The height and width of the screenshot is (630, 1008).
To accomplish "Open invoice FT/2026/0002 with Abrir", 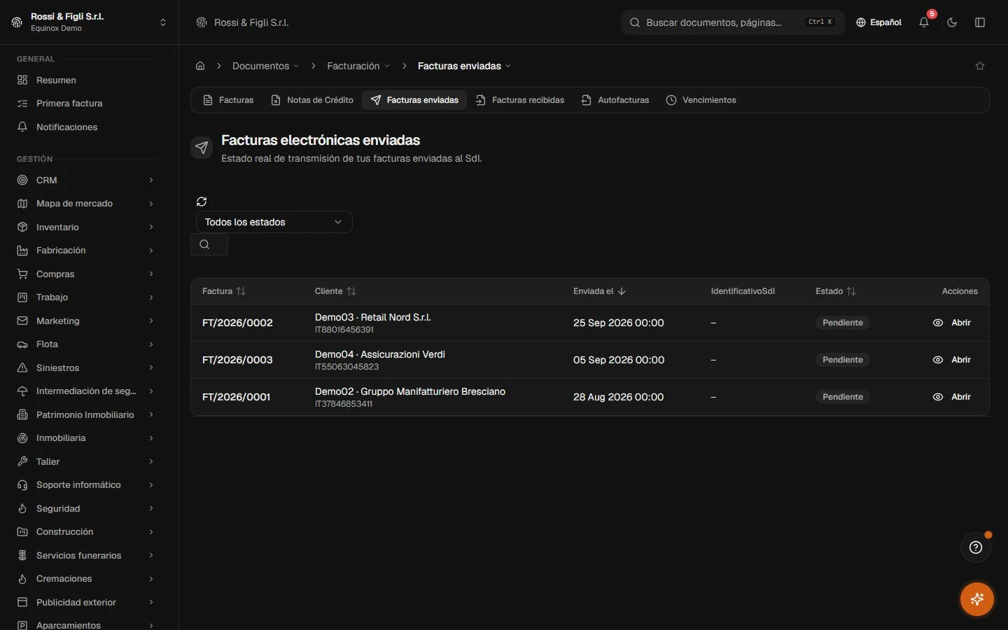I will [x=952, y=323].
